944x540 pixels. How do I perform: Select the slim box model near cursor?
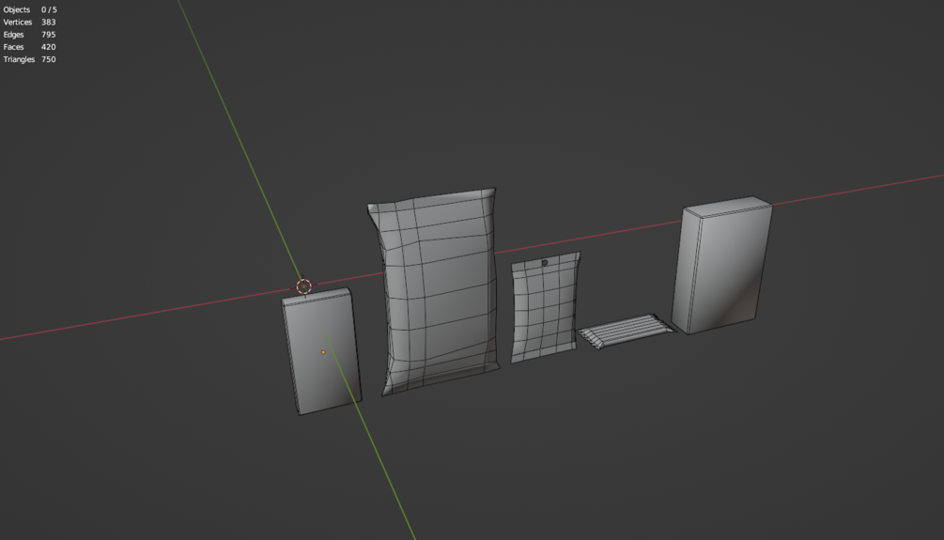[322, 351]
